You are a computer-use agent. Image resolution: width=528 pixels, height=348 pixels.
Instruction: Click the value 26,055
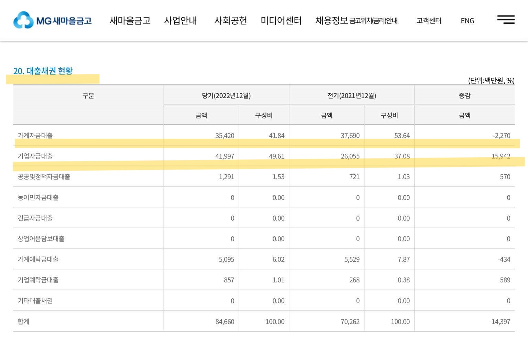coord(350,156)
